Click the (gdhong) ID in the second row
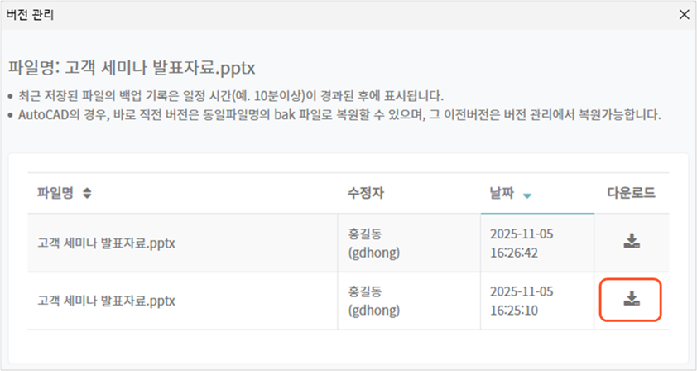 (374, 310)
